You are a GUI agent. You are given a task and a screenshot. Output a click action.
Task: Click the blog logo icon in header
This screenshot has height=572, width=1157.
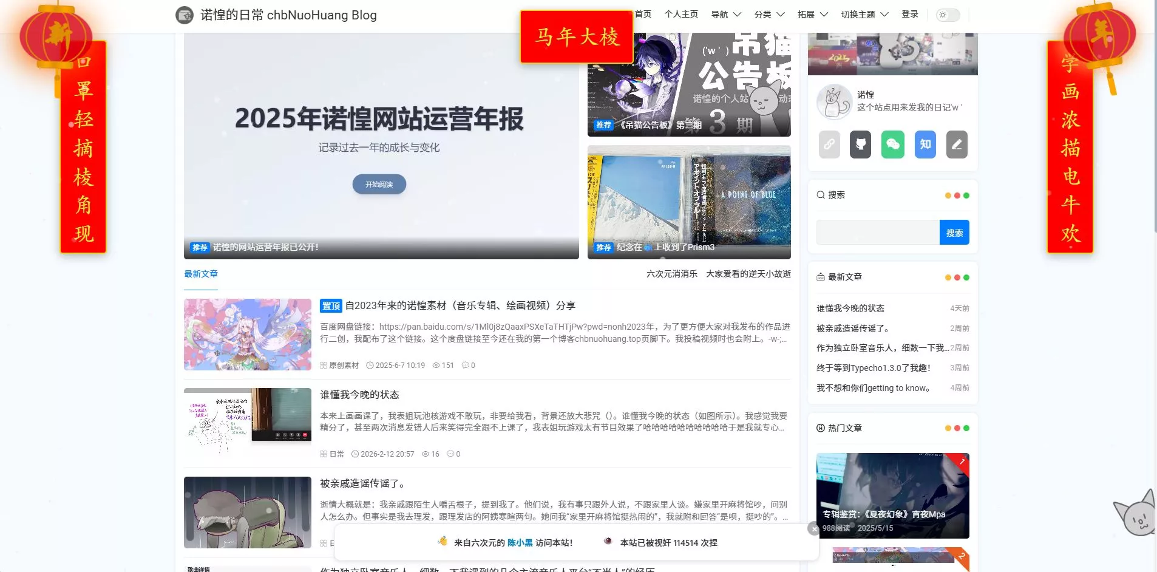click(x=185, y=15)
